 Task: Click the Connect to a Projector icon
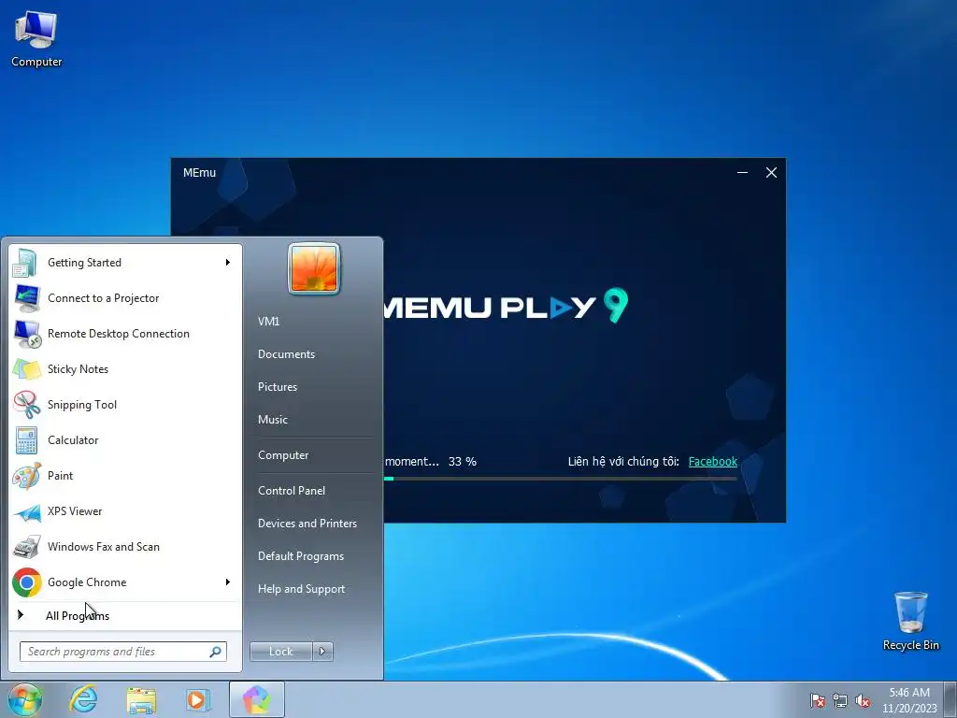point(27,298)
